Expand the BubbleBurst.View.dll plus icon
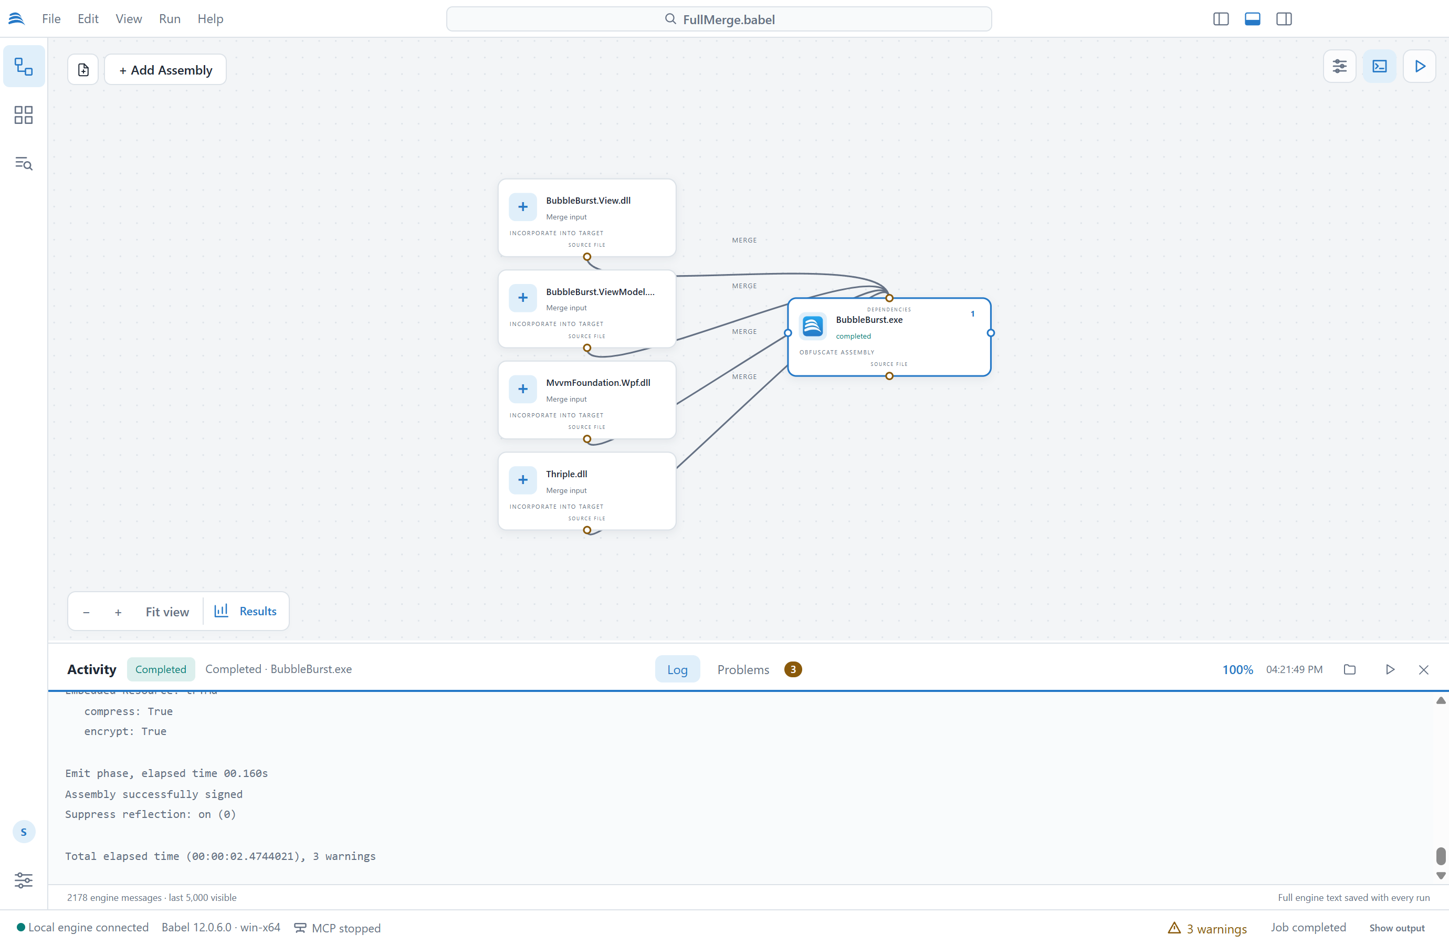 click(523, 207)
